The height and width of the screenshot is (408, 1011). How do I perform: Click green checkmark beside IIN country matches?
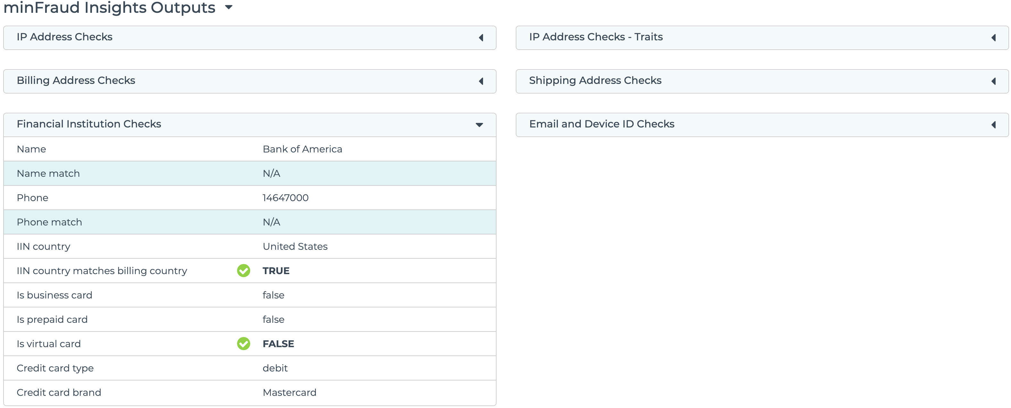pos(243,270)
